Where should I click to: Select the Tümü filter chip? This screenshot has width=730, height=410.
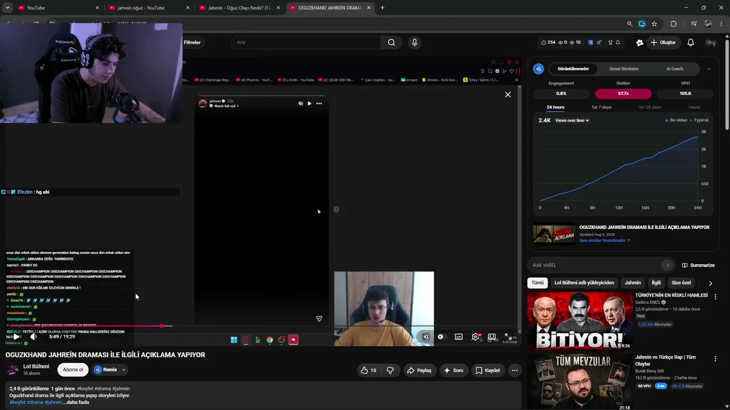[x=538, y=283]
